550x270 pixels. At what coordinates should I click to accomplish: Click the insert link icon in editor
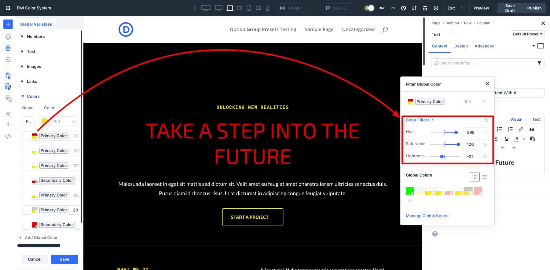[521, 129]
